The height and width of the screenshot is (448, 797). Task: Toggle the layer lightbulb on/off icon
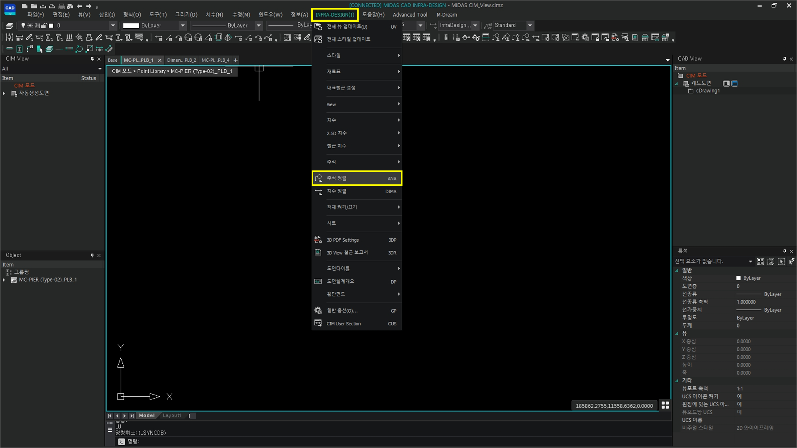tap(23, 25)
